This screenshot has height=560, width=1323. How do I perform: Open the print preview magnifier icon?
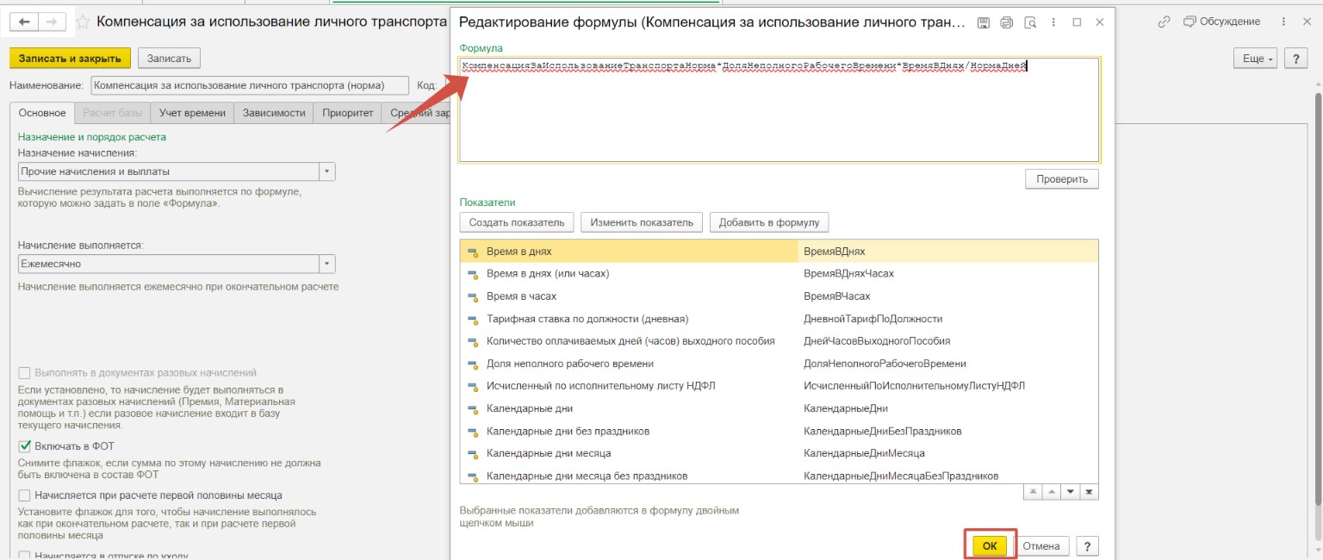[x=1029, y=23]
